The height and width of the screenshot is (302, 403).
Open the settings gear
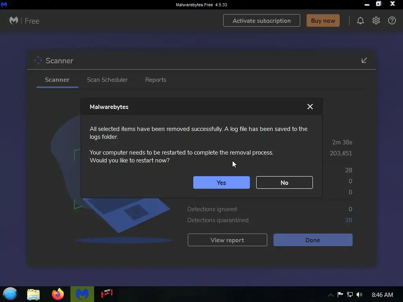coord(376,20)
